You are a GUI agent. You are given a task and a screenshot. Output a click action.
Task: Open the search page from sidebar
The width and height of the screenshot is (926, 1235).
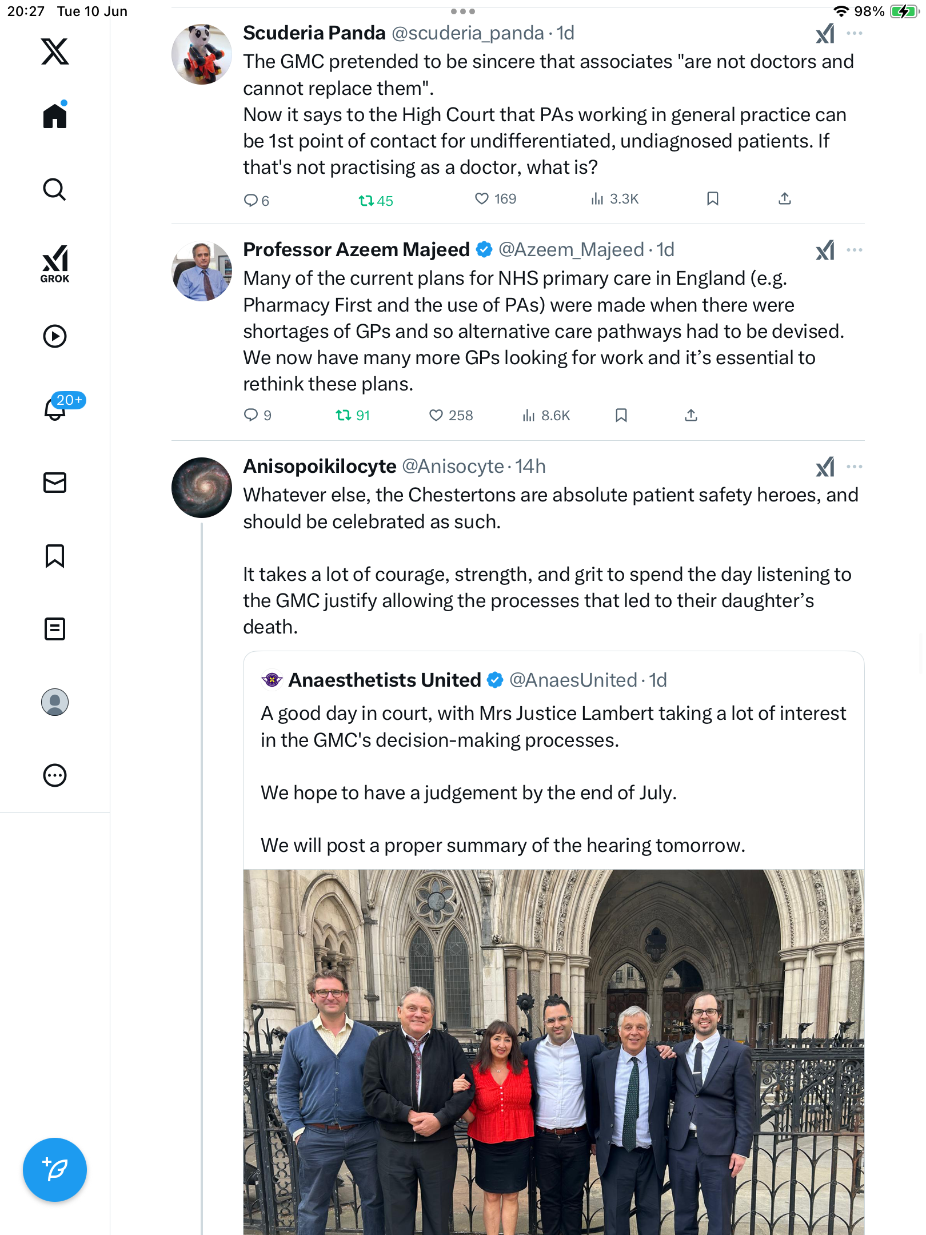pyautogui.click(x=55, y=189)
